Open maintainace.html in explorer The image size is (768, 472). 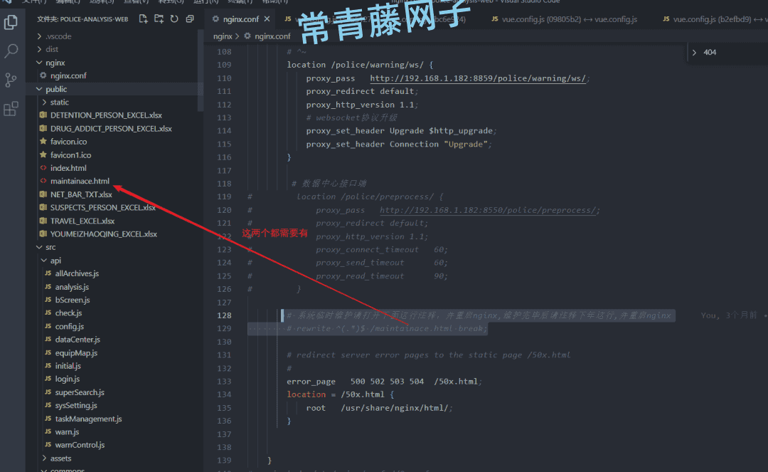80,181
